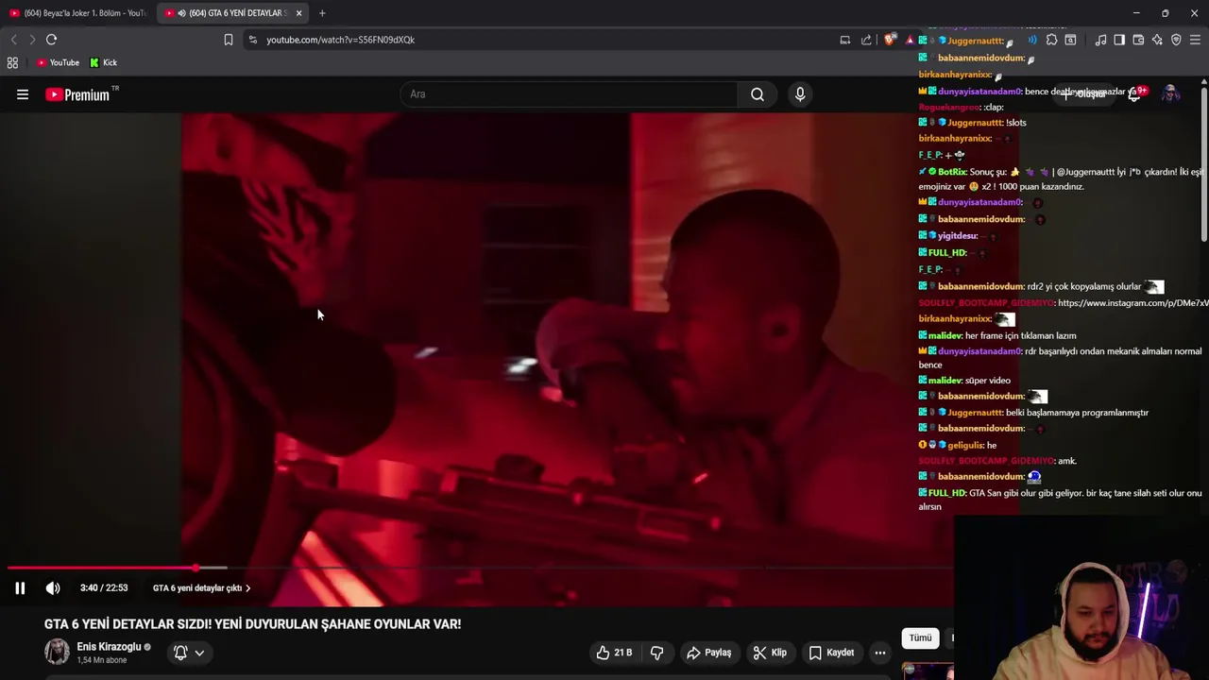Viewport: 1209px width, 680px height.
Task: Dislike the video
Action: 656,653
